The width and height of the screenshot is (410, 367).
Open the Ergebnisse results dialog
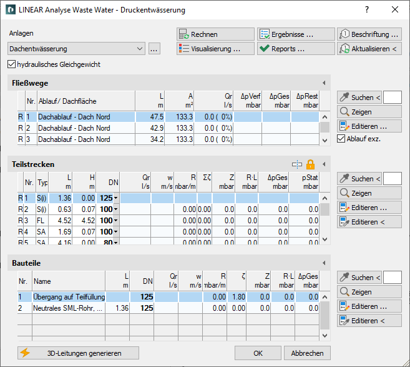tap(296, 34)
